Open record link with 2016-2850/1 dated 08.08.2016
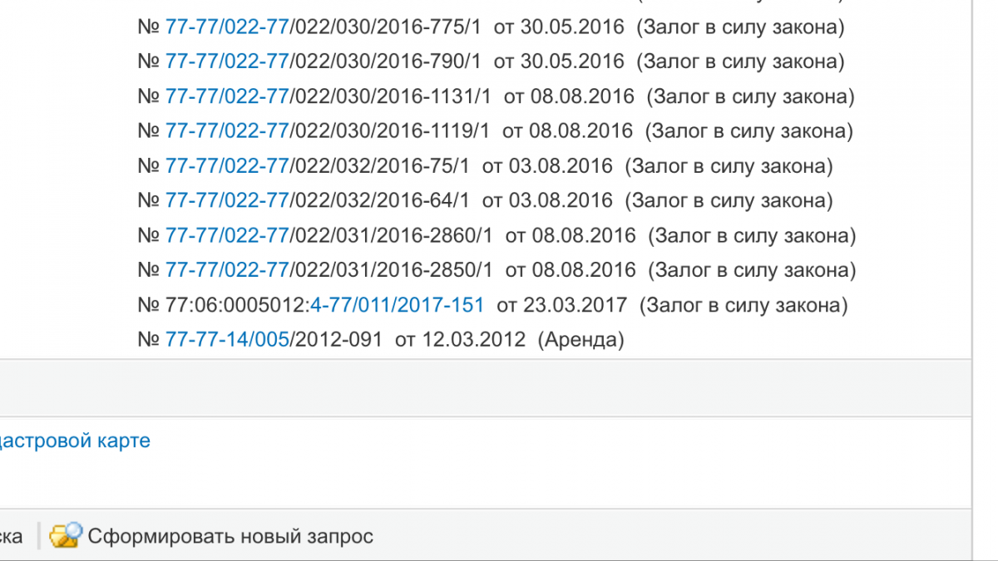998x561 pixels. (227, 270)
